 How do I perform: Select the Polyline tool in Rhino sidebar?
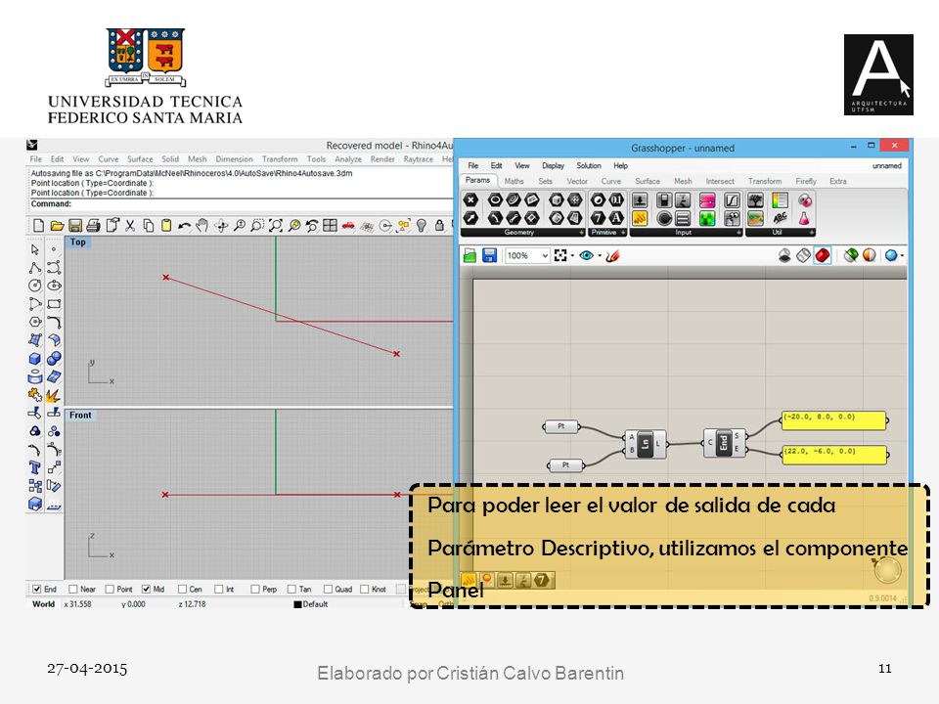tap(35, 268)
